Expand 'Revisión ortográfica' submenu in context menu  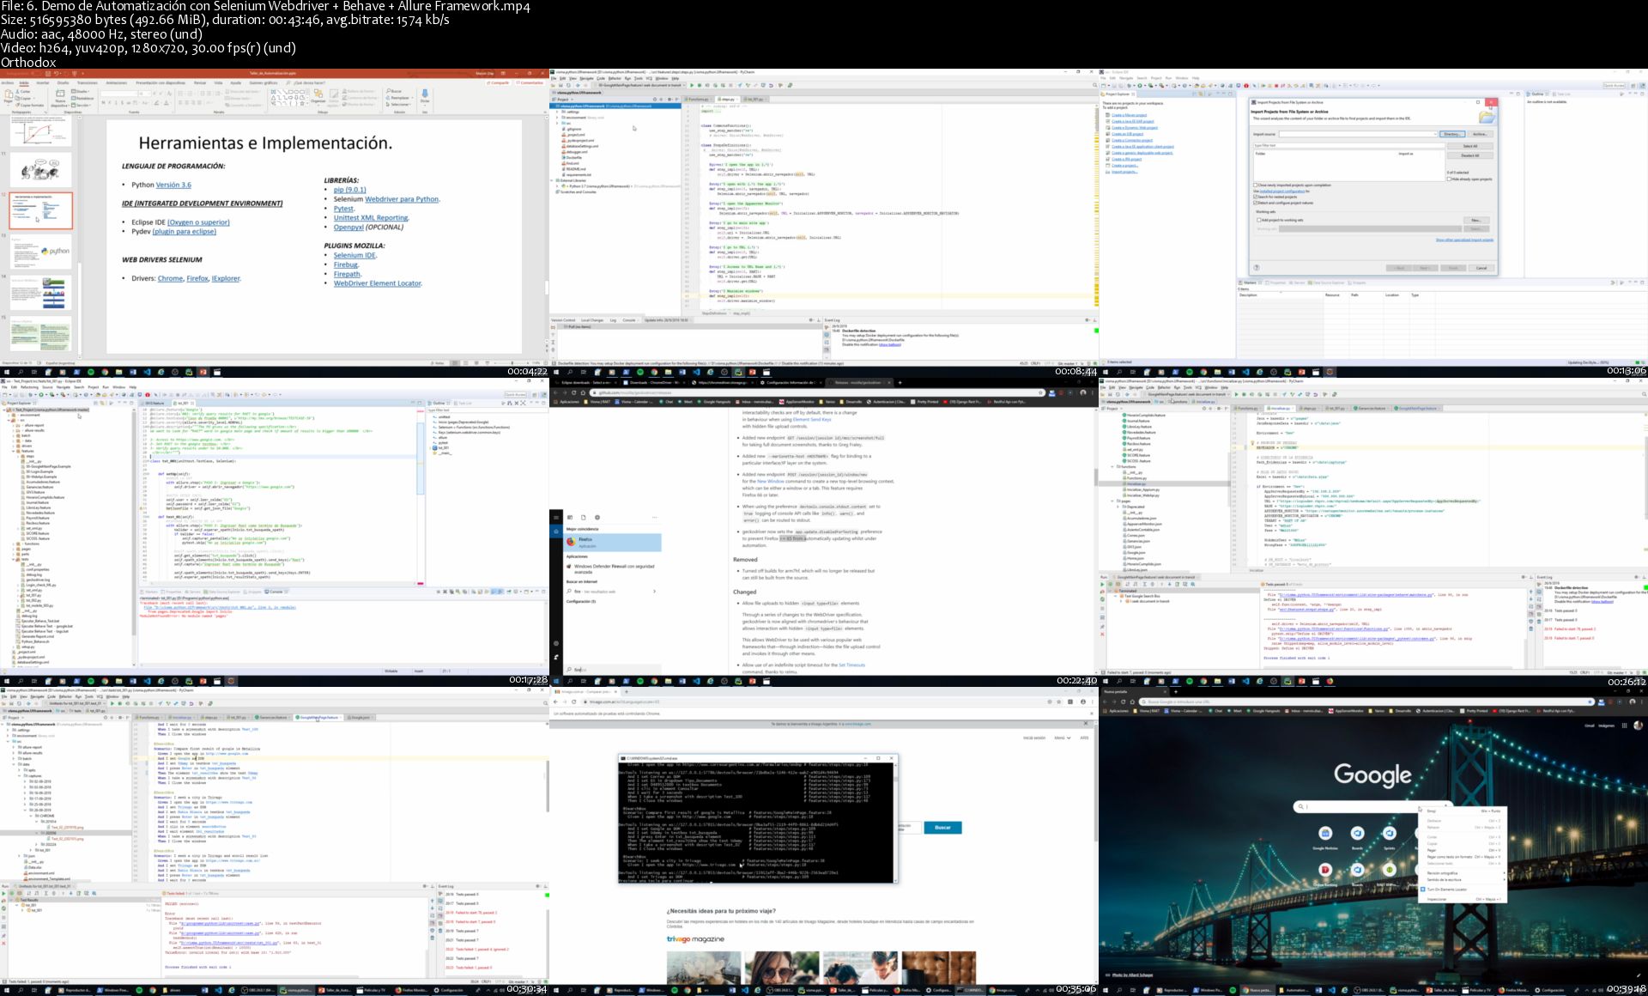click(x=1463, y=873)
